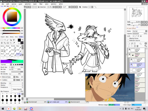Zoom out with toolbar minus button

tap(56, 7)
